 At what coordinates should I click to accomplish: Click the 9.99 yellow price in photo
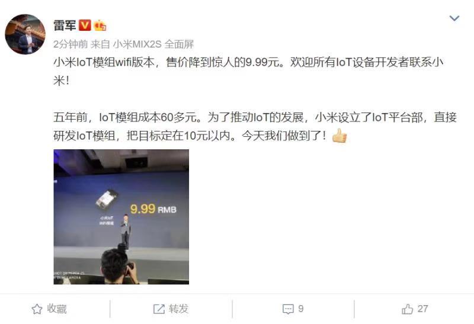(143, 208)
